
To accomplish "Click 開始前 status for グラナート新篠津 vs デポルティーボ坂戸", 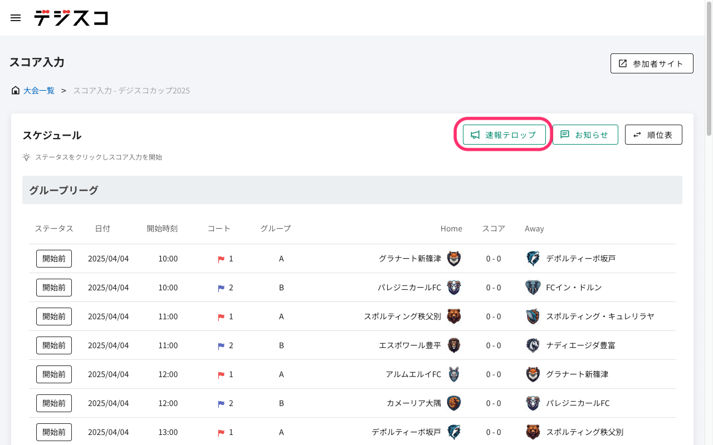I will (54, 259).
